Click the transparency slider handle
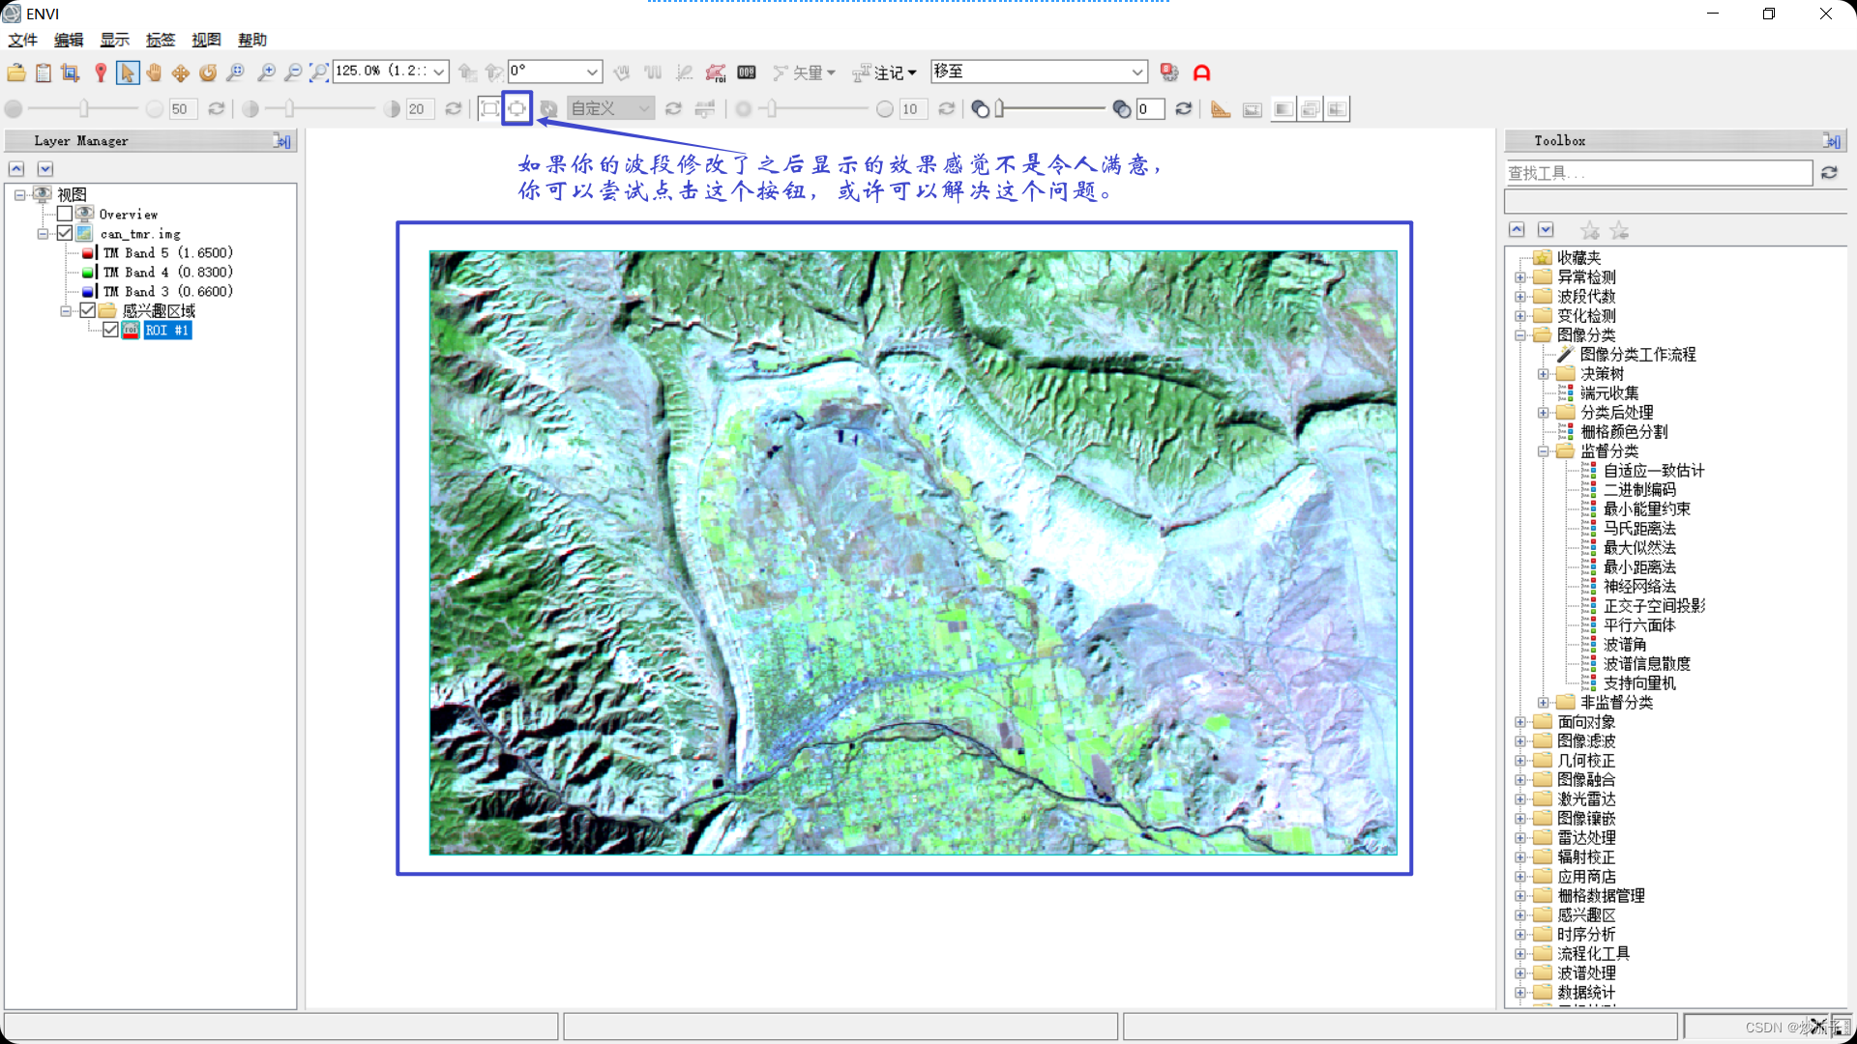 coord(1000,108)
